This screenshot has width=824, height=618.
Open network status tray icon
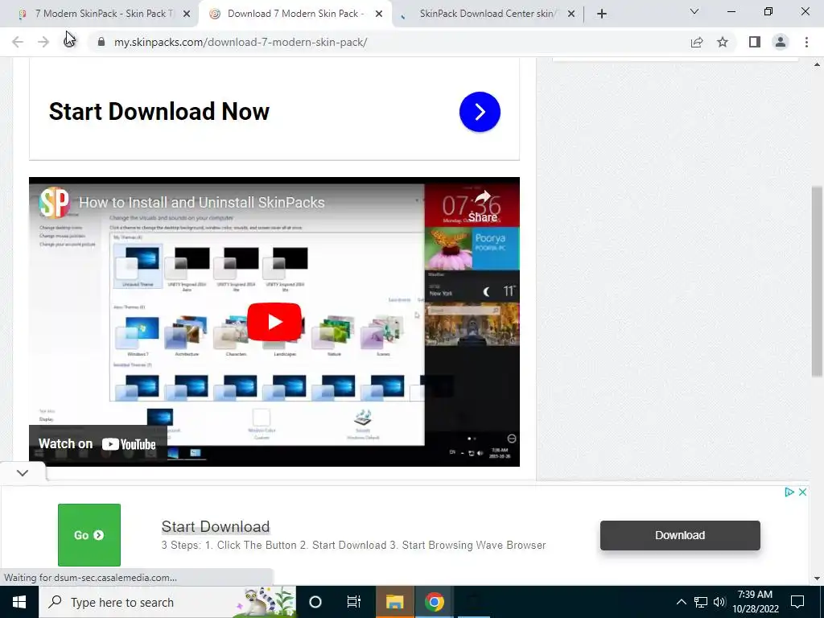click(701, 602)
